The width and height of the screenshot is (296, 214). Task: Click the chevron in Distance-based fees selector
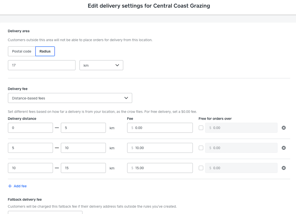[x=126, y=98]
